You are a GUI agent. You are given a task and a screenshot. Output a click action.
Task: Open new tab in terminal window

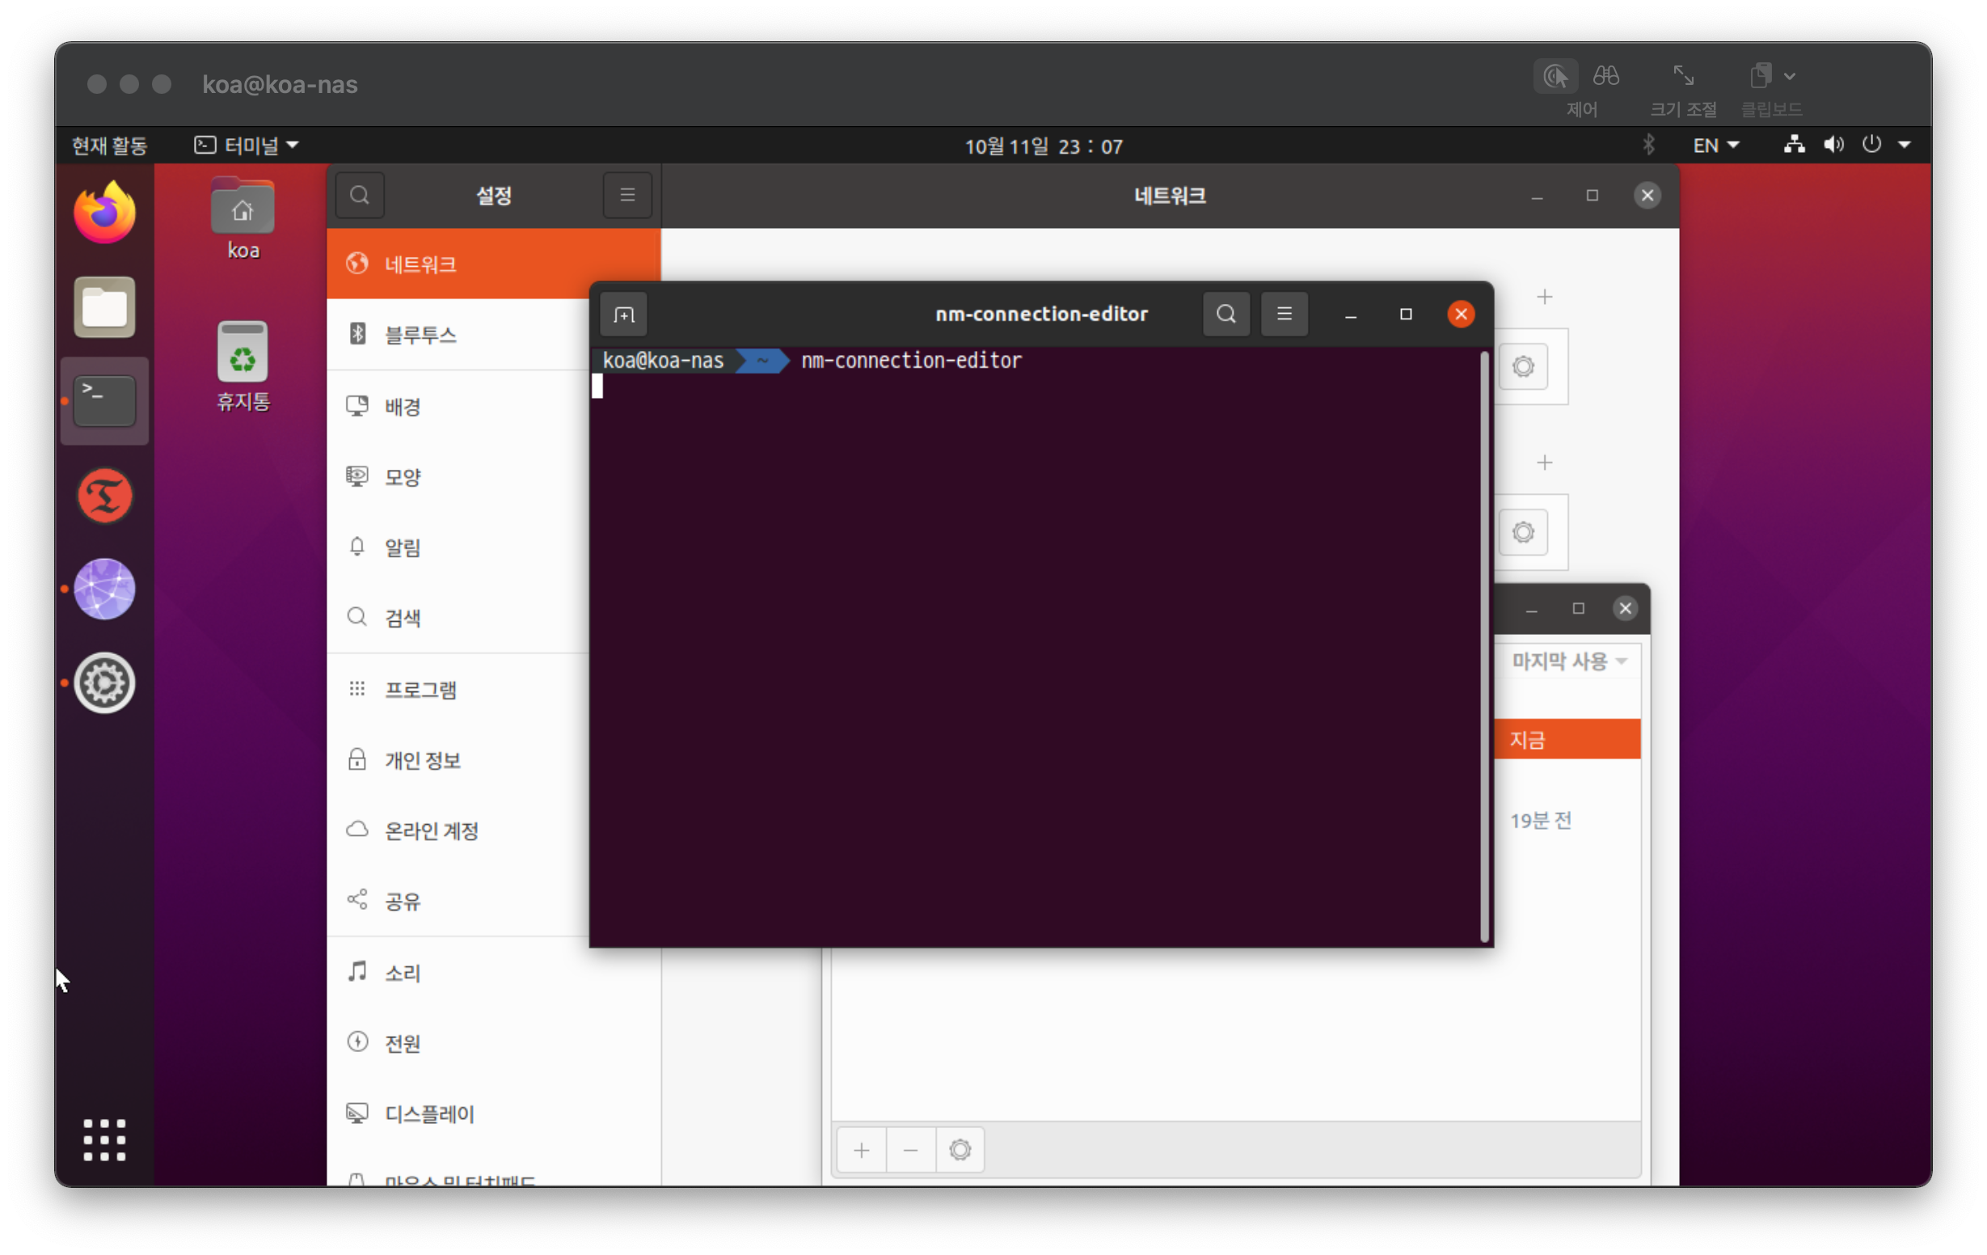coord(624,315)
